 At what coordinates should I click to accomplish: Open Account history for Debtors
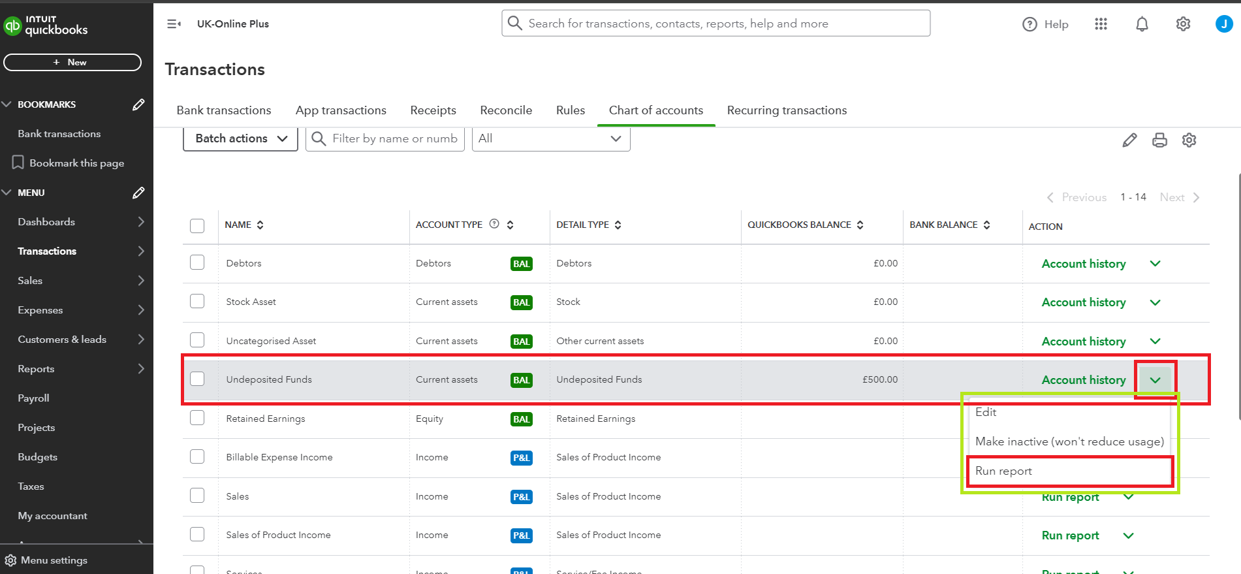tap(1084, 264)
